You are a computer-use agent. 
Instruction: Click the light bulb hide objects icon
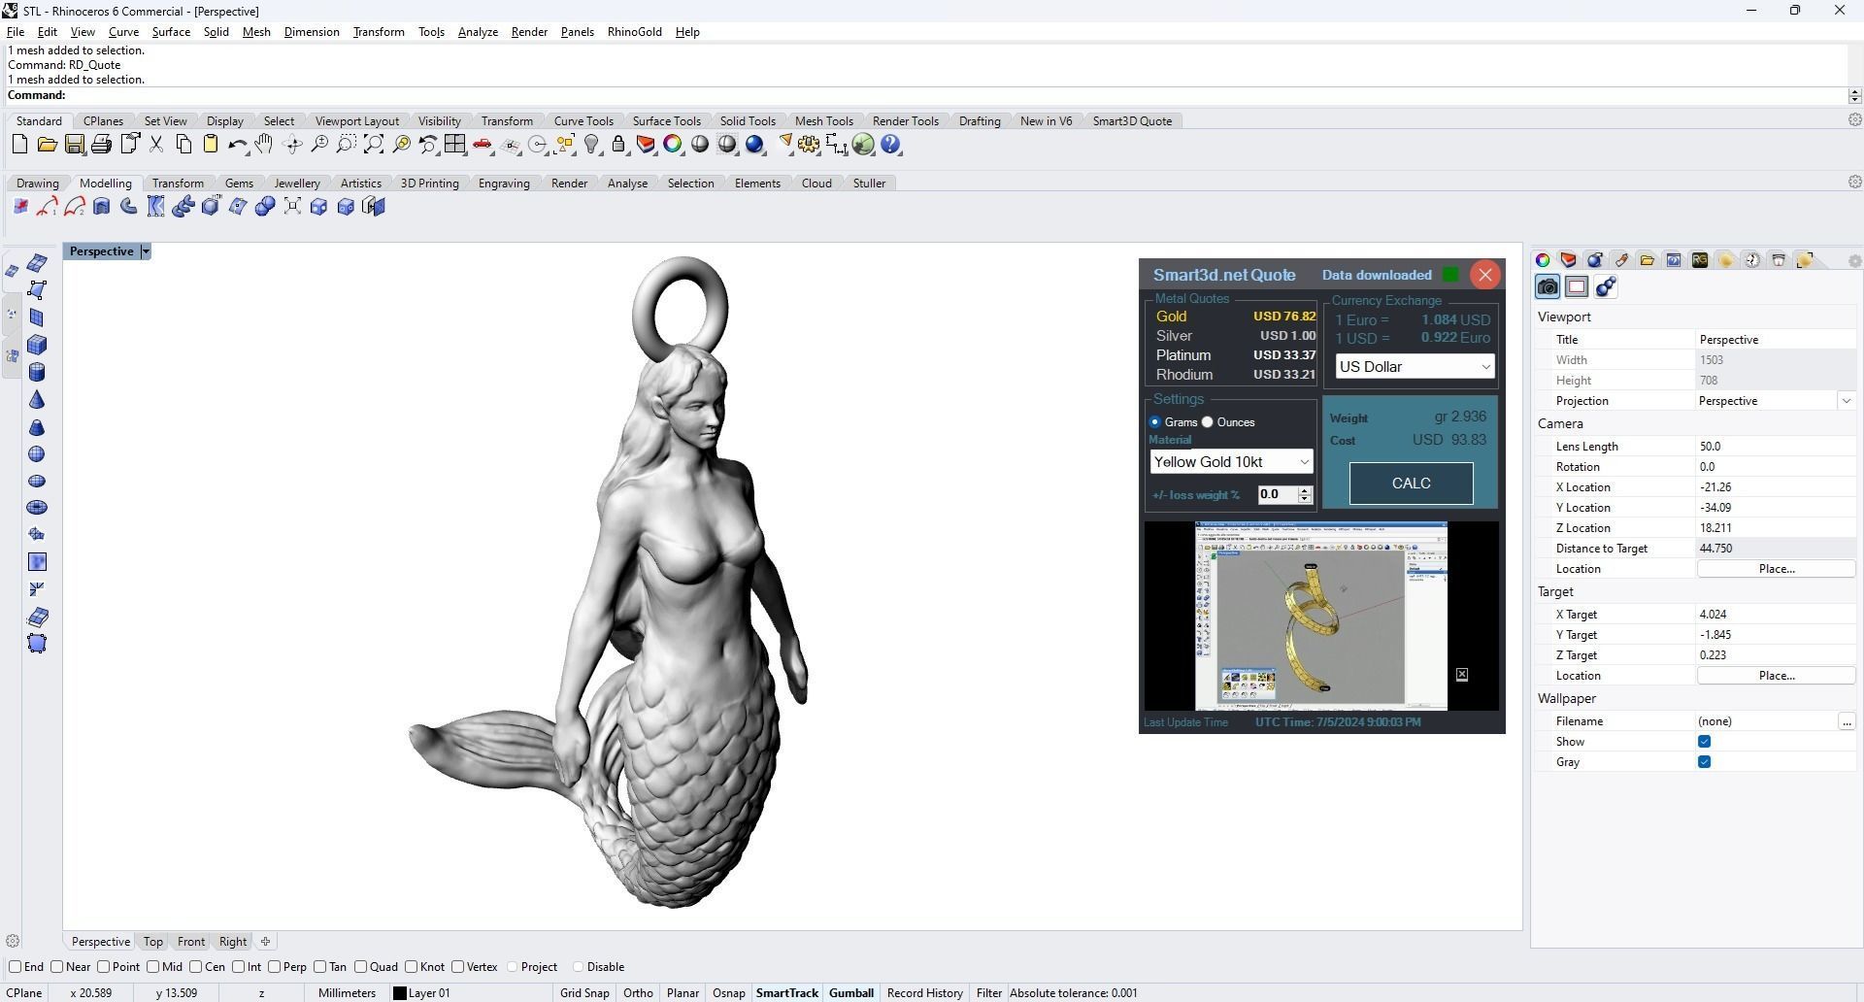click(591, 145)
